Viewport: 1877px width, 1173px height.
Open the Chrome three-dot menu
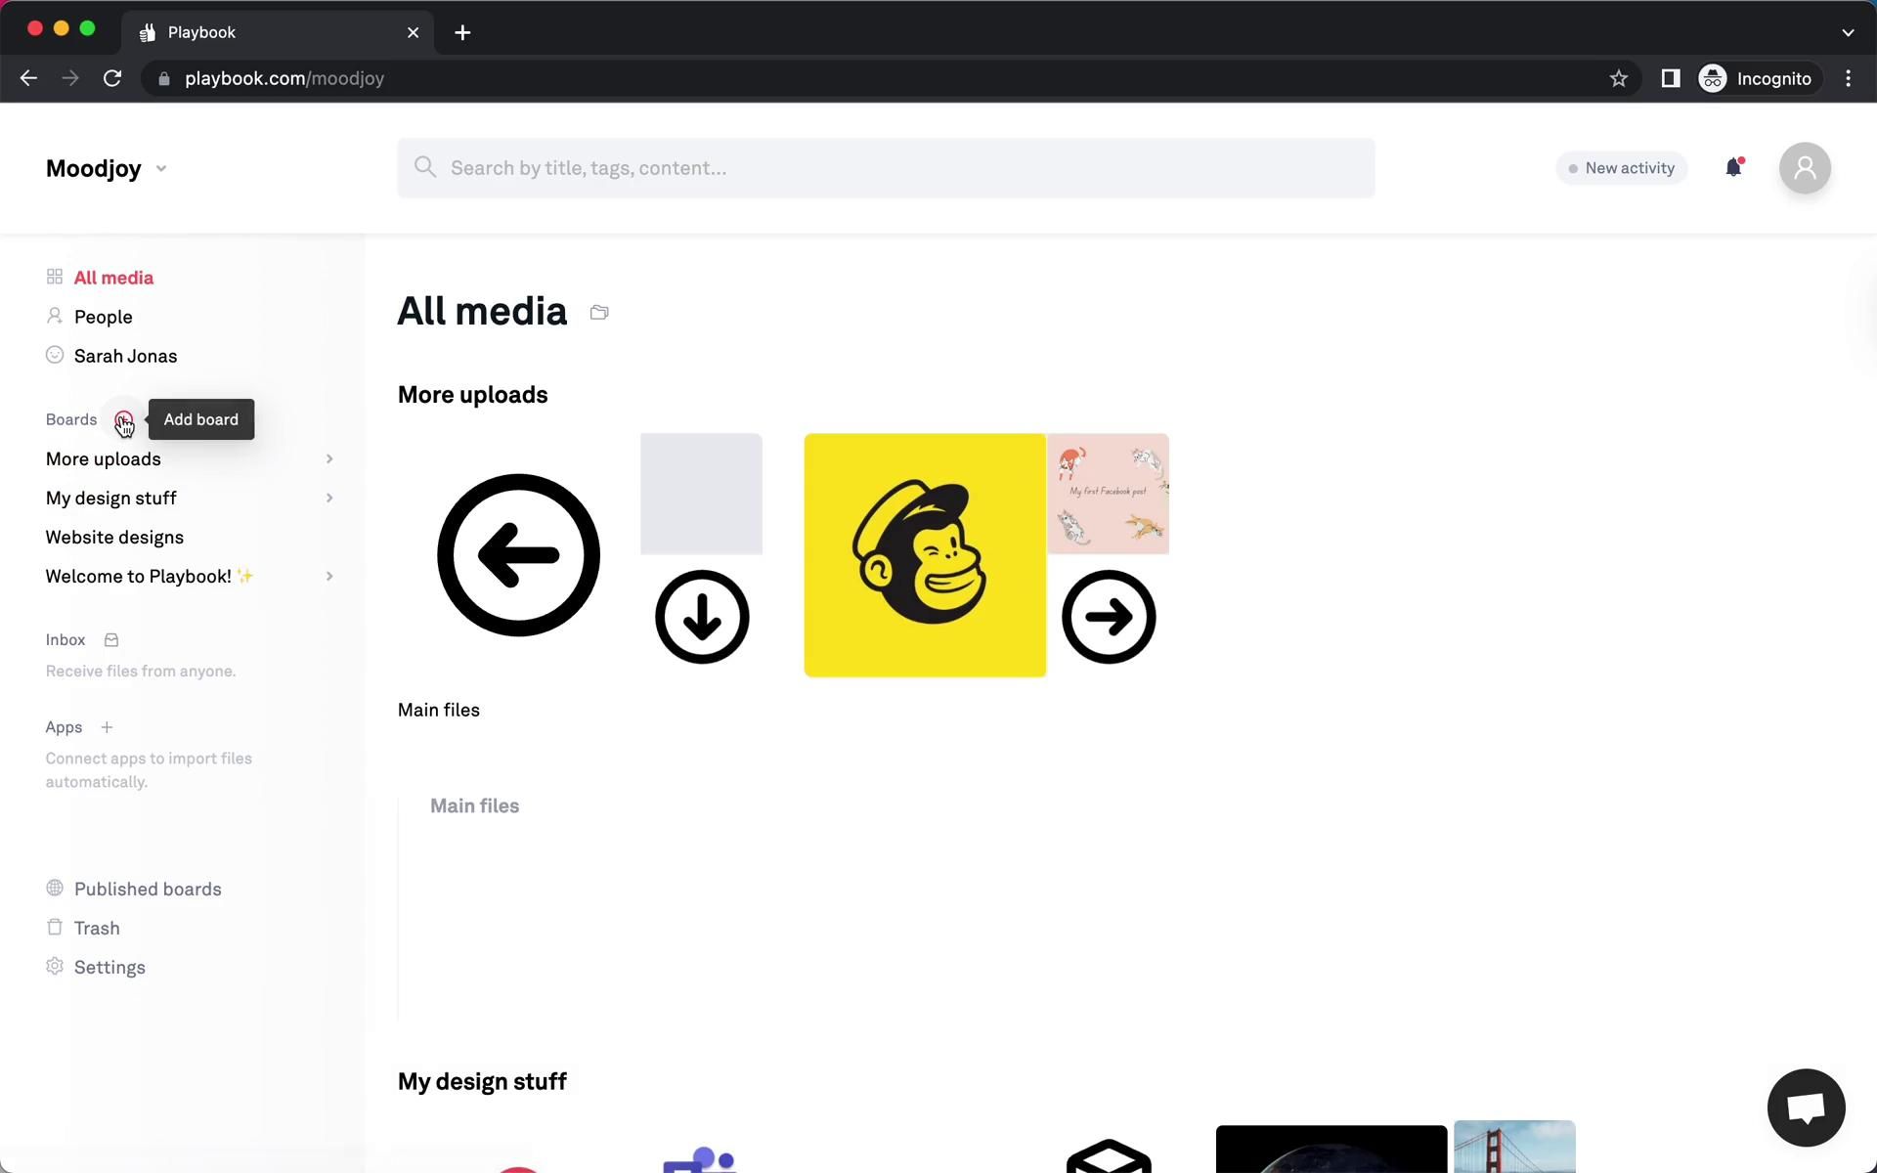(1848, 78)
